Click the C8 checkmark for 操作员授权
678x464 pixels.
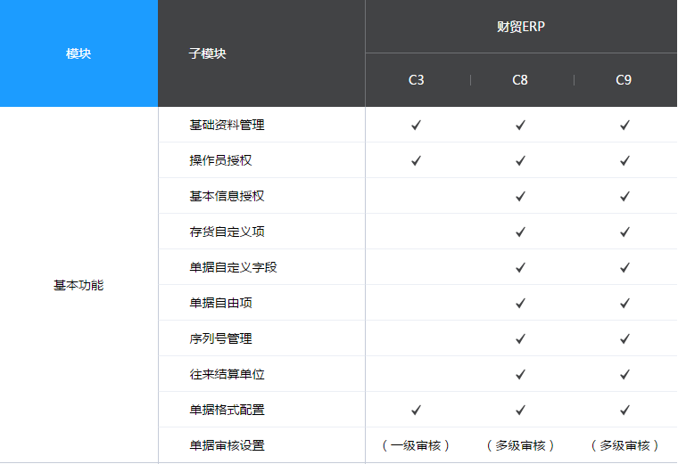coord(520,160)
